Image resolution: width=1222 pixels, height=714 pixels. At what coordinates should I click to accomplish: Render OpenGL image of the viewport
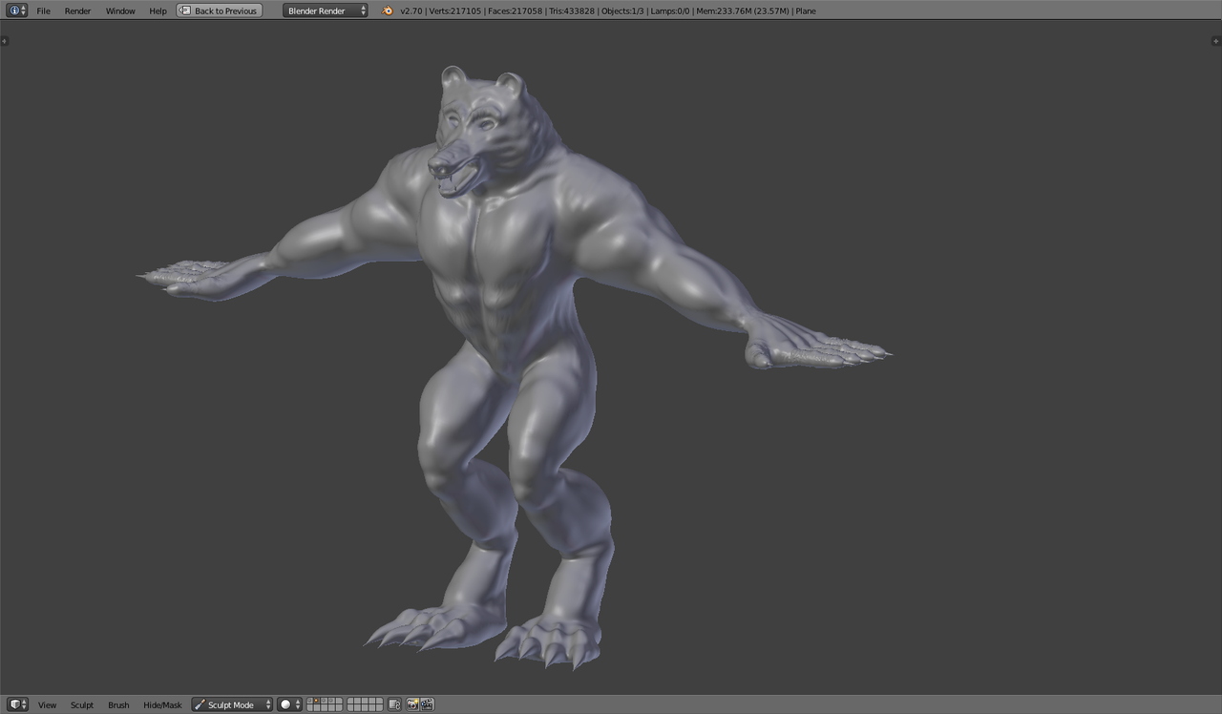click(x=412, y=704)
